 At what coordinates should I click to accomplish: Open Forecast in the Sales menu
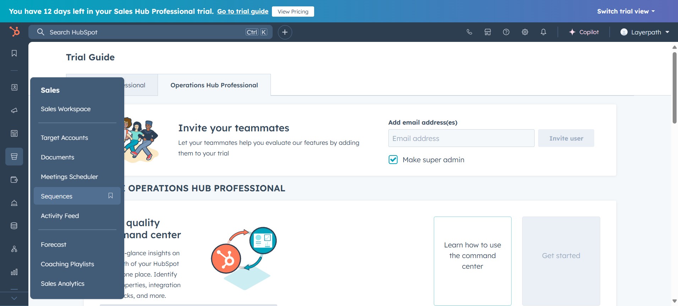[x=54, y=245]
